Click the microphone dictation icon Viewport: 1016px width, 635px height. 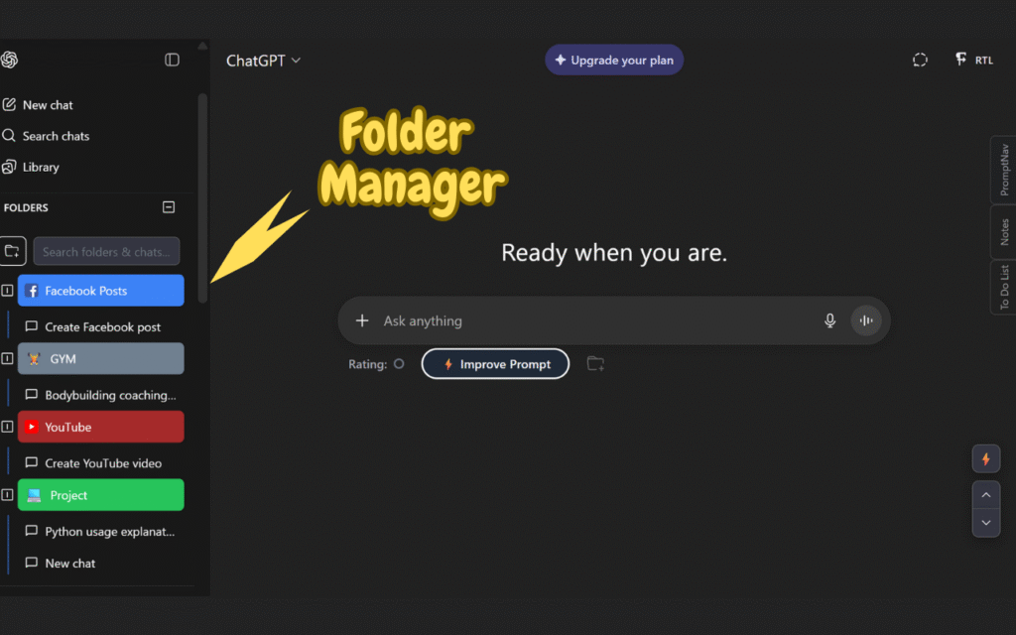(830, 321)
